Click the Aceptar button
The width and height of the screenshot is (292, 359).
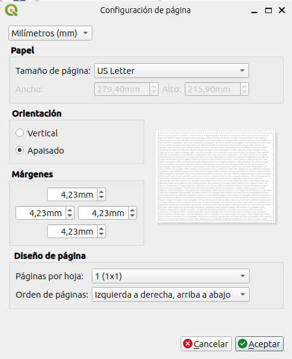tap(259, 344)
